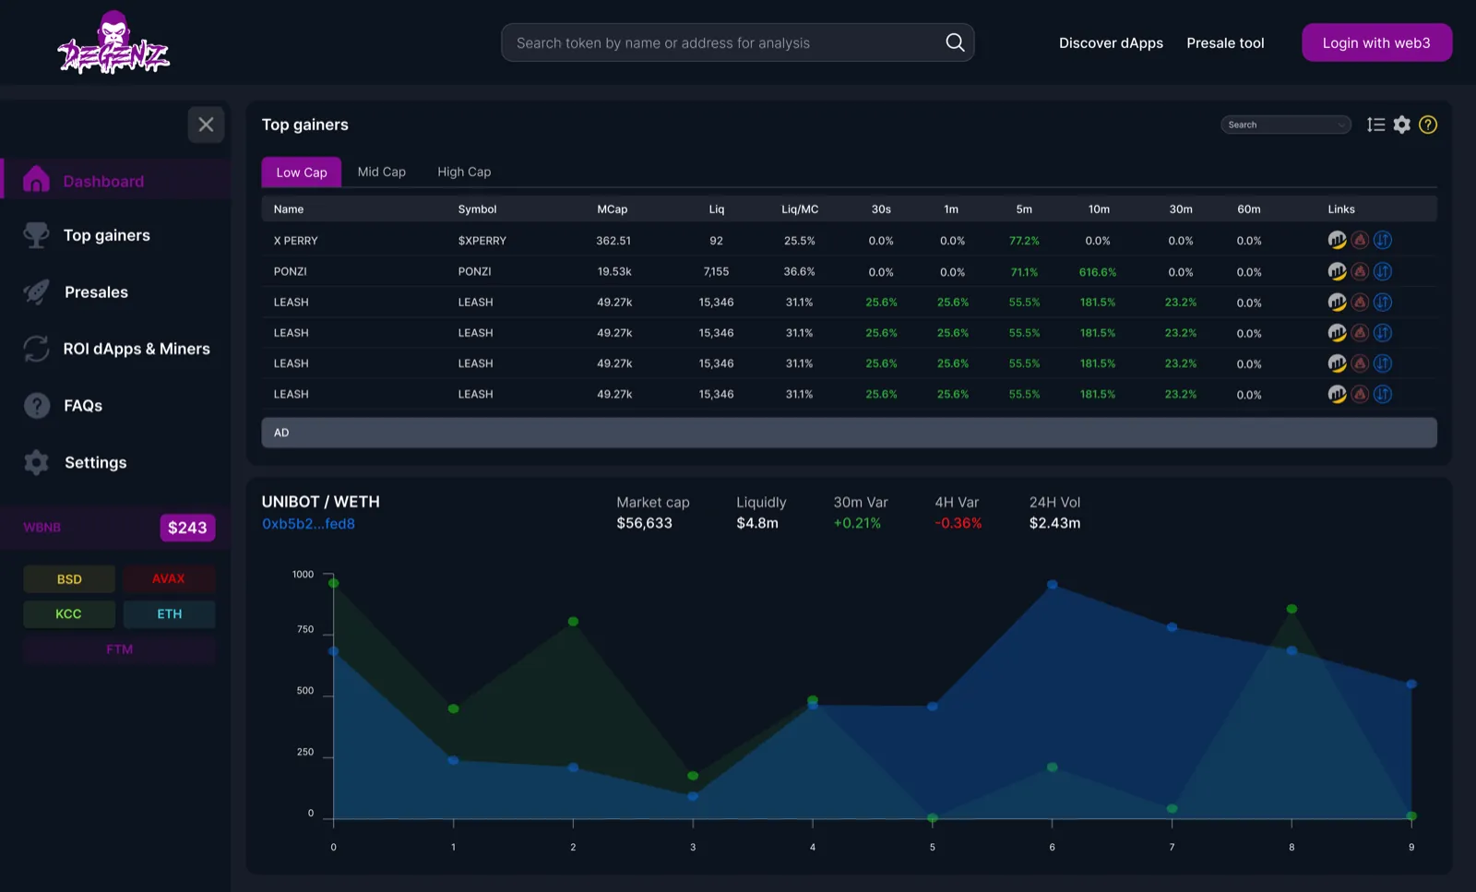Select the AVAX chain button
This screenshot has height=892, width=1476.
(x=169, y=578)
